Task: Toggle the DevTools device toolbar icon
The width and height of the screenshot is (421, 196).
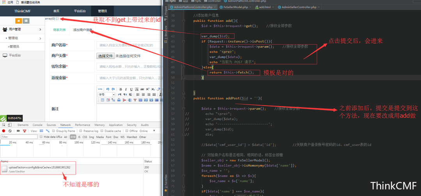Action: [x=10, y=125]
